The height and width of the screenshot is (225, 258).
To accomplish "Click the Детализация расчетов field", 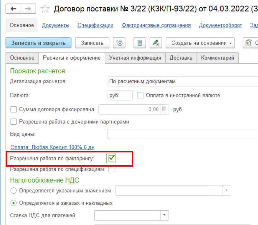I will point(183,81).
